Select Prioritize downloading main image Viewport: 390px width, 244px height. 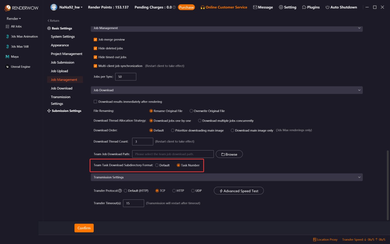click(x=172, y=130)
